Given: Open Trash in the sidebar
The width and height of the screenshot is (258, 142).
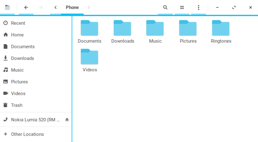Looking at the screenshot, I should [36, 105].
